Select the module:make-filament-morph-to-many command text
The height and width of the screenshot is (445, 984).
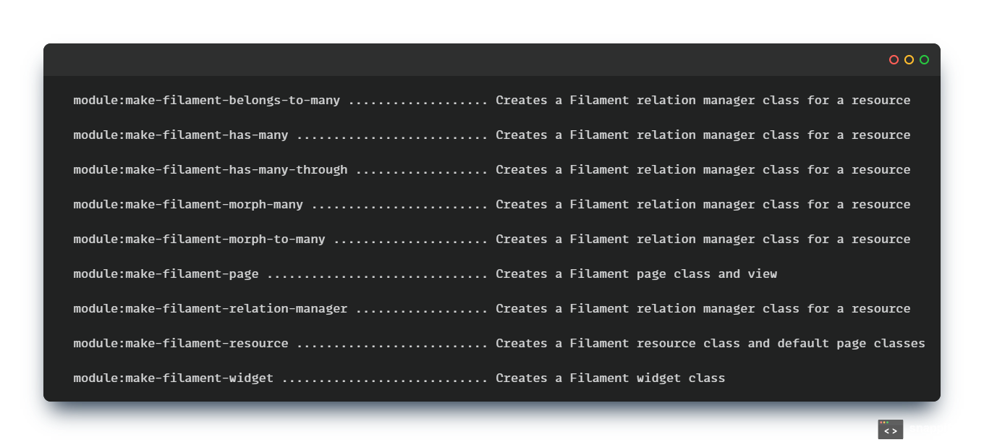pos(199,240)
